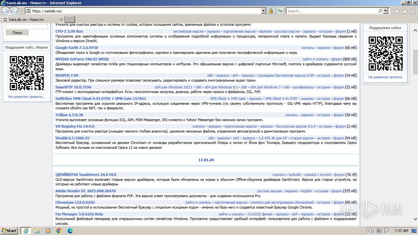Open the CPU-Z 2.09 Rus title link
This screenshot has width=418, height=235.
click(x=69, y=31)
